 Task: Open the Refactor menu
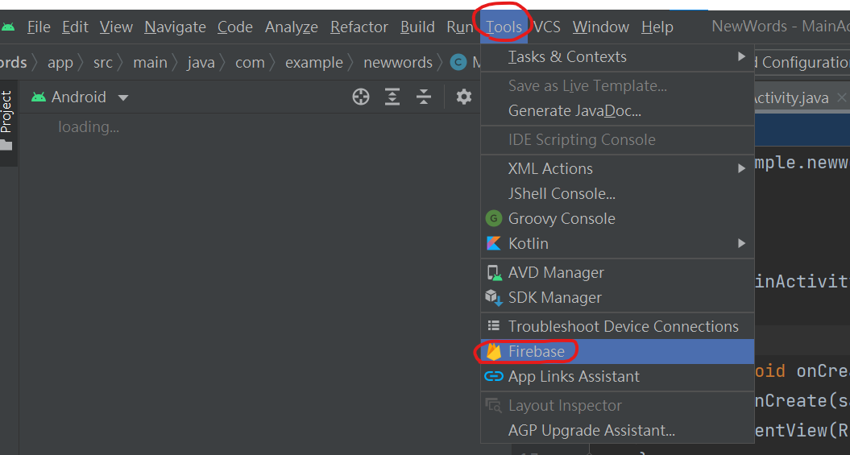[x=359, y=27]
